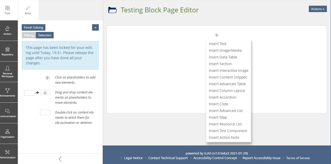Expand the Actions dropdown

318,9
